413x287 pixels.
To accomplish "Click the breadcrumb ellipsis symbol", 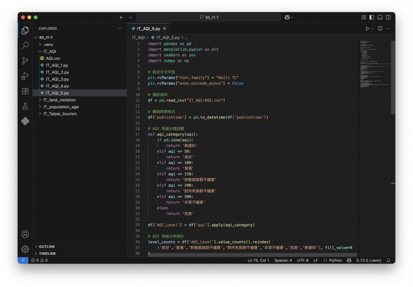I will [186, 37].
